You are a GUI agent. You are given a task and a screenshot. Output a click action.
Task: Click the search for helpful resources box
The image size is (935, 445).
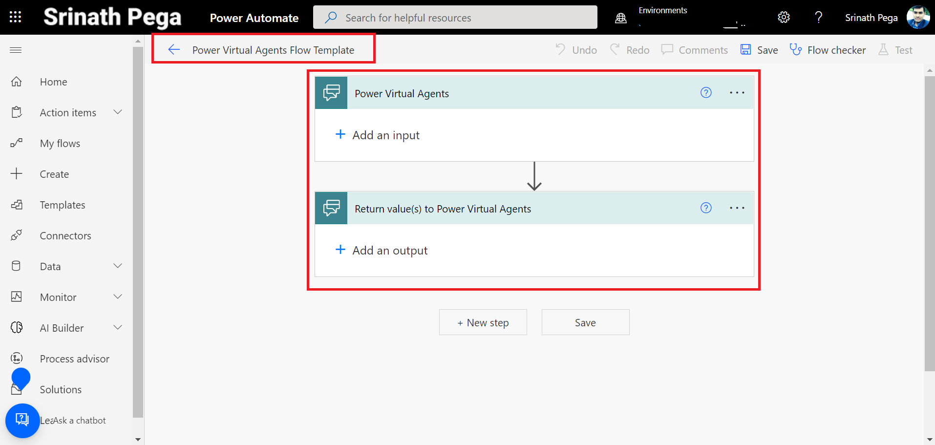pyautogui.click(x=455, y=18)
